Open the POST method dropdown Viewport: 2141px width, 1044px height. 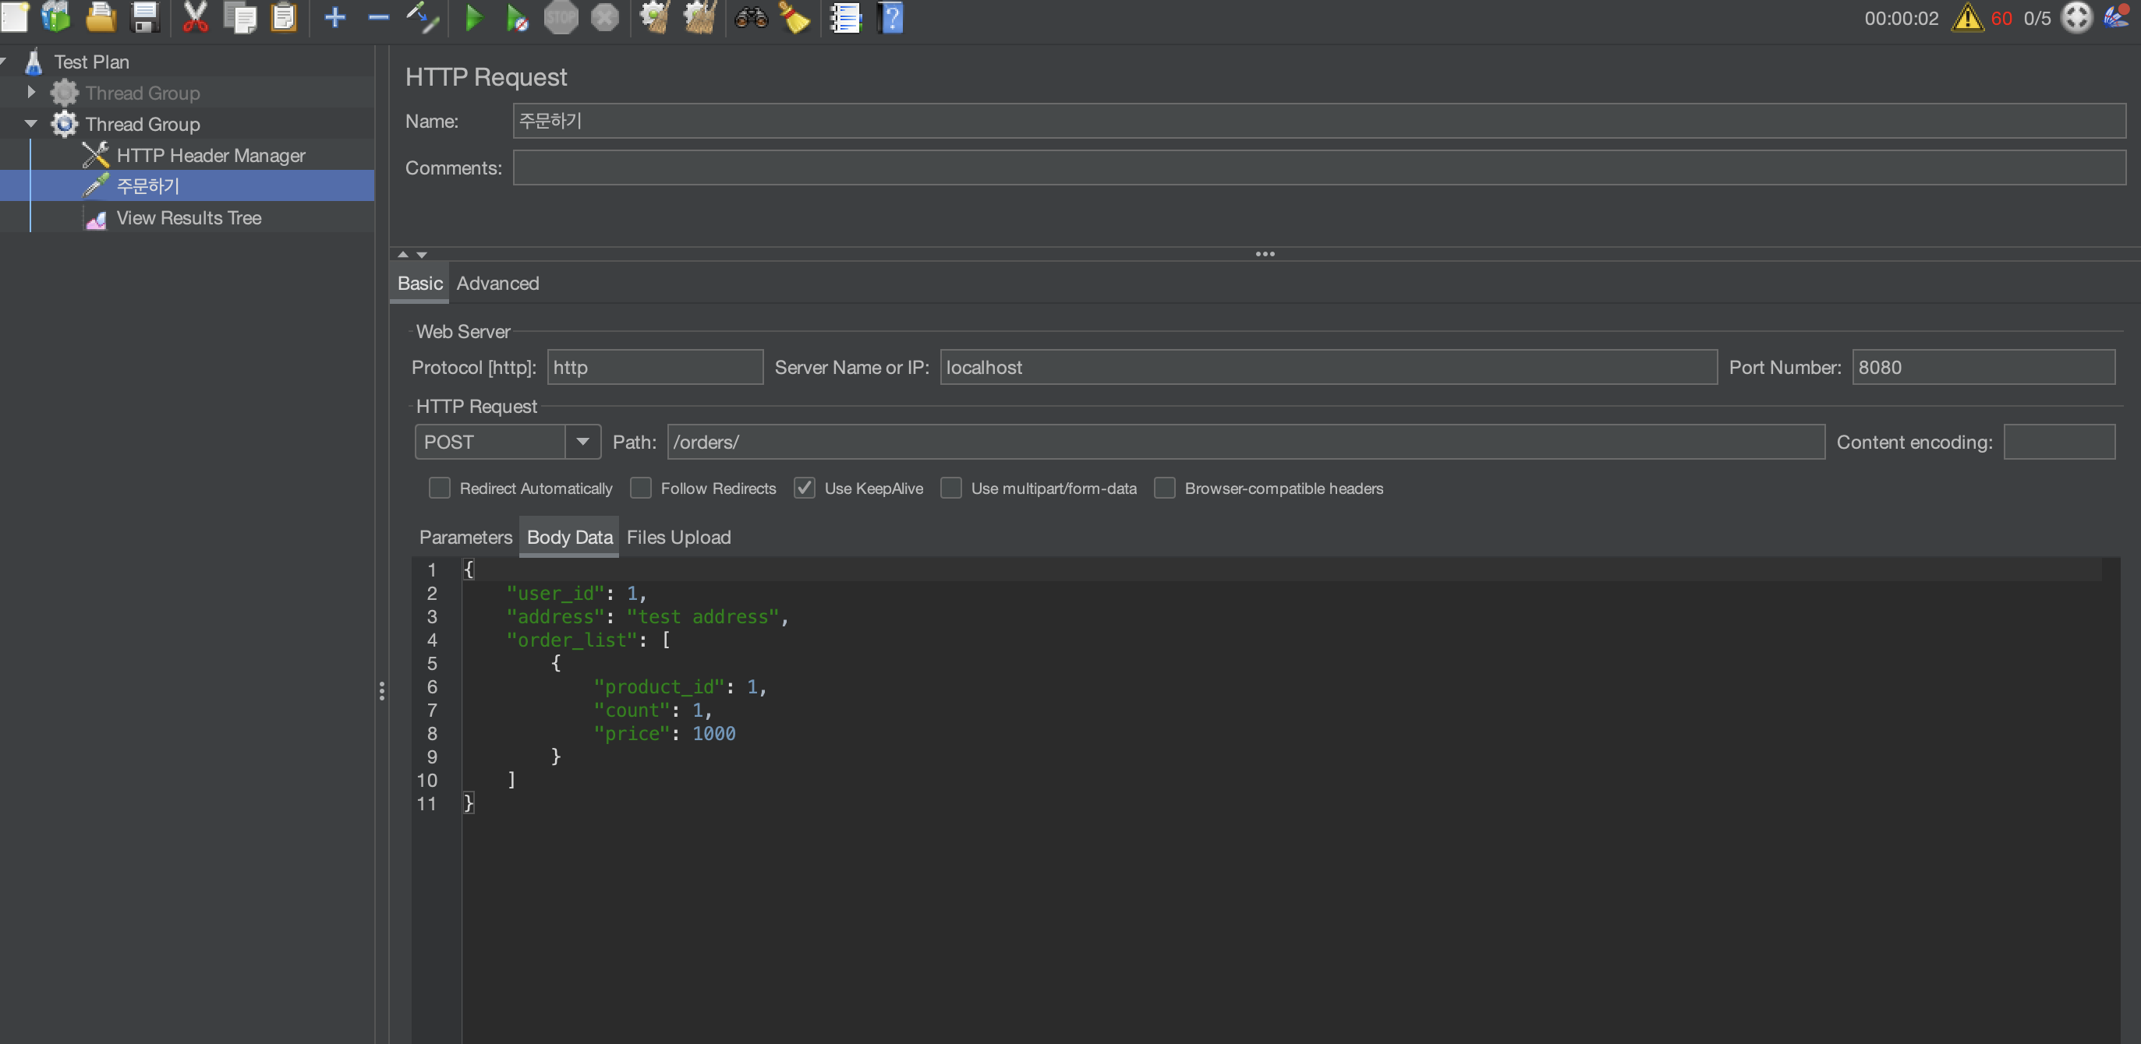[x=582, y=442]
